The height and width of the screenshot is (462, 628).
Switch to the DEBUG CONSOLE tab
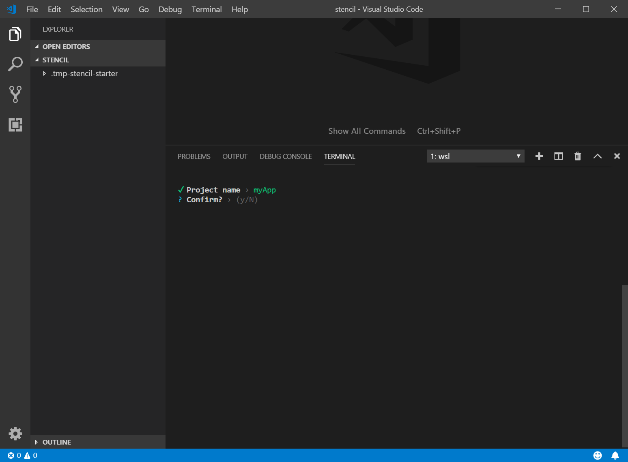pos(286,156)
